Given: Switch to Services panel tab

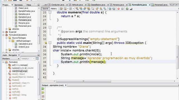Looking at the screenshot, I should click(18, 5).
